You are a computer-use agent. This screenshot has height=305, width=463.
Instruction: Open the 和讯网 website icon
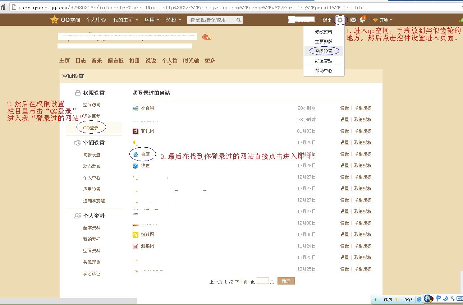pyautogui.click(x=135, y=131)
